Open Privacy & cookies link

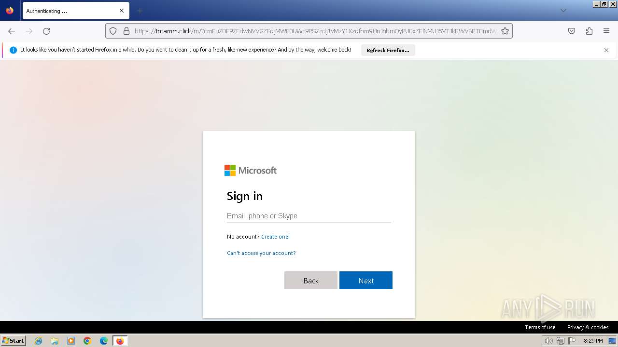pos(588,327)
